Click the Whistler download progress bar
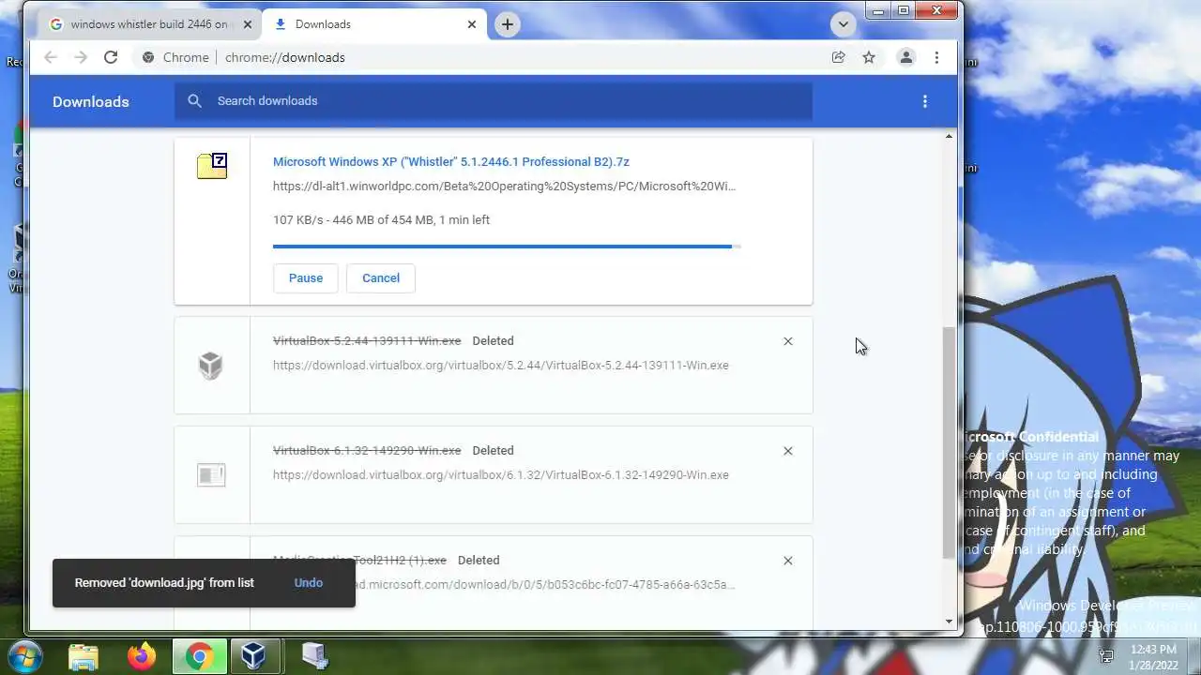Image resolution: width=1201 pixels, height=675 pixels. (x=507, y=247)
